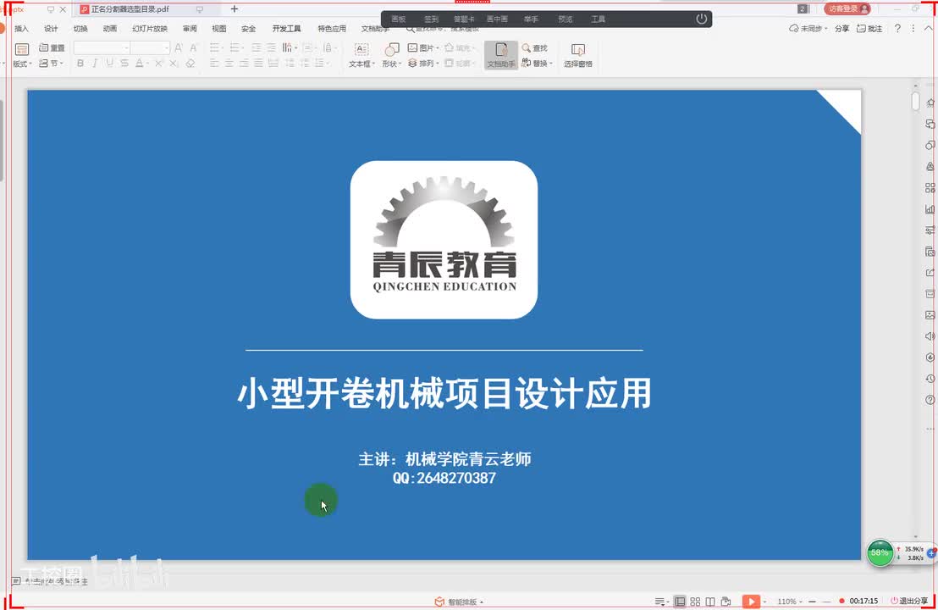Screen dimensions: 938x610
Task: Switch to normal view in the status bar
Action: (680, 602)
